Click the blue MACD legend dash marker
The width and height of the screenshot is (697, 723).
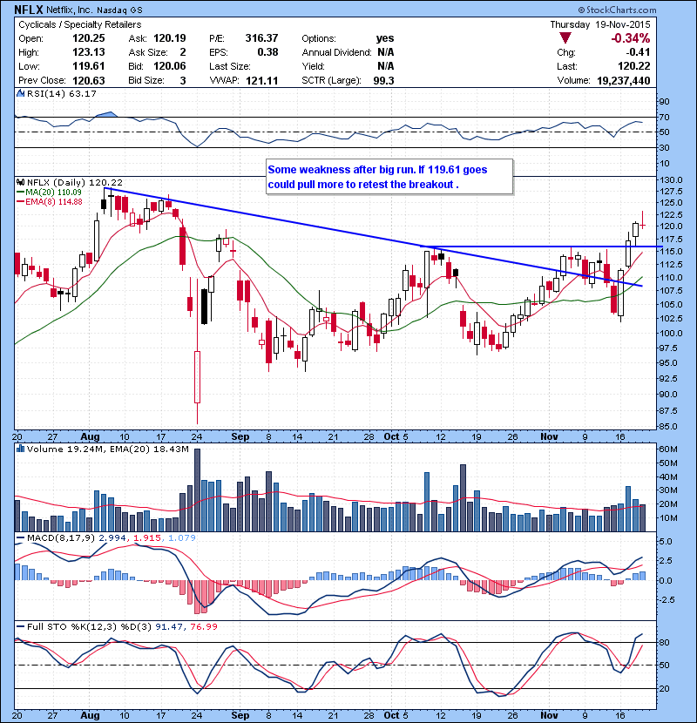[x=20, y=538]
